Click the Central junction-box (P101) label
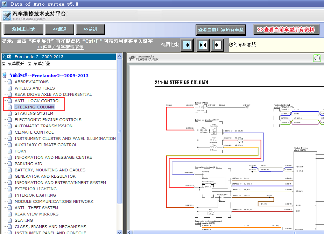The width and height of the screenshot is (324, 234). click(x=207, y=167)
